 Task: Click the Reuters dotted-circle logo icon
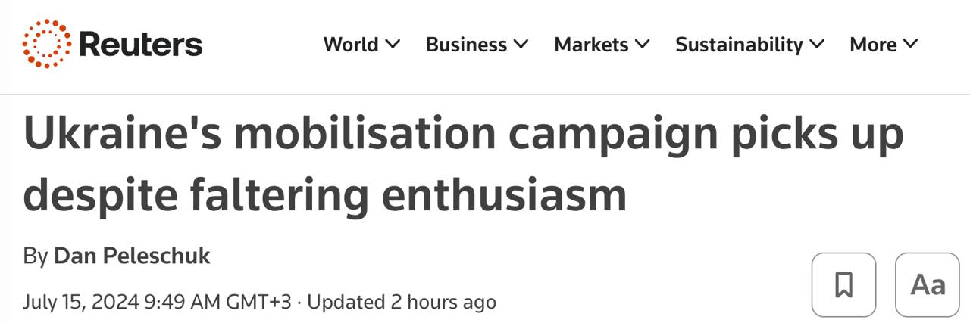tap(47, 44)
